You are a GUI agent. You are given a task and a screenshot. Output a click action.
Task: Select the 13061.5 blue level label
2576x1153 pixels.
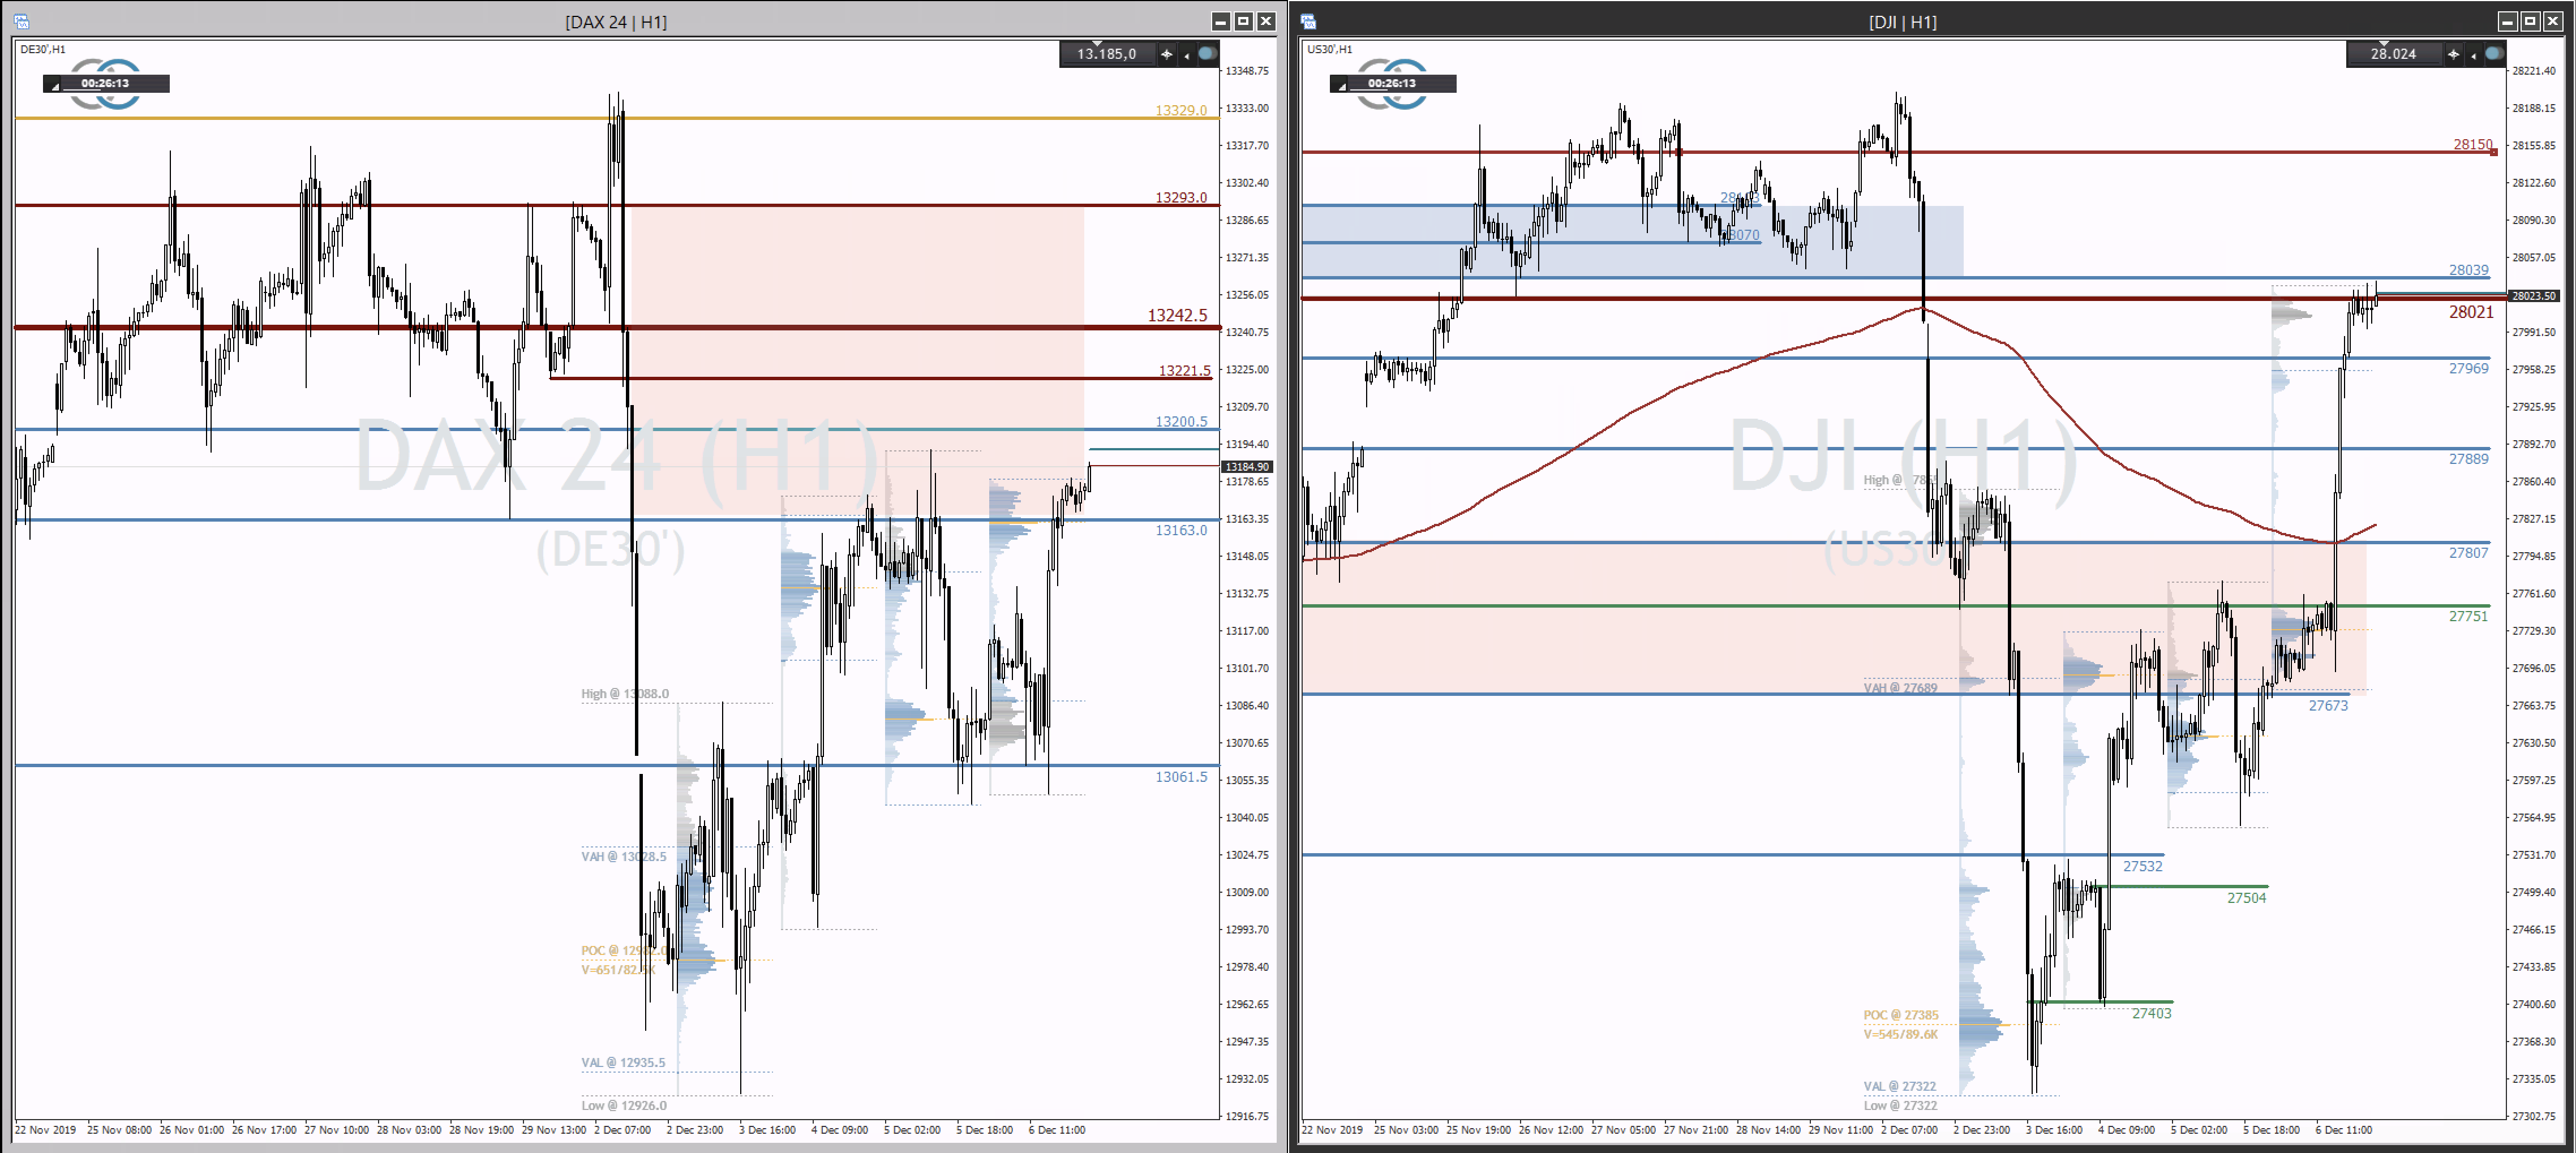[1181, 776]
